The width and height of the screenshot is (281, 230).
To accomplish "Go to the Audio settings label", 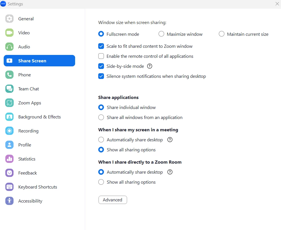I will pos(24,47).
